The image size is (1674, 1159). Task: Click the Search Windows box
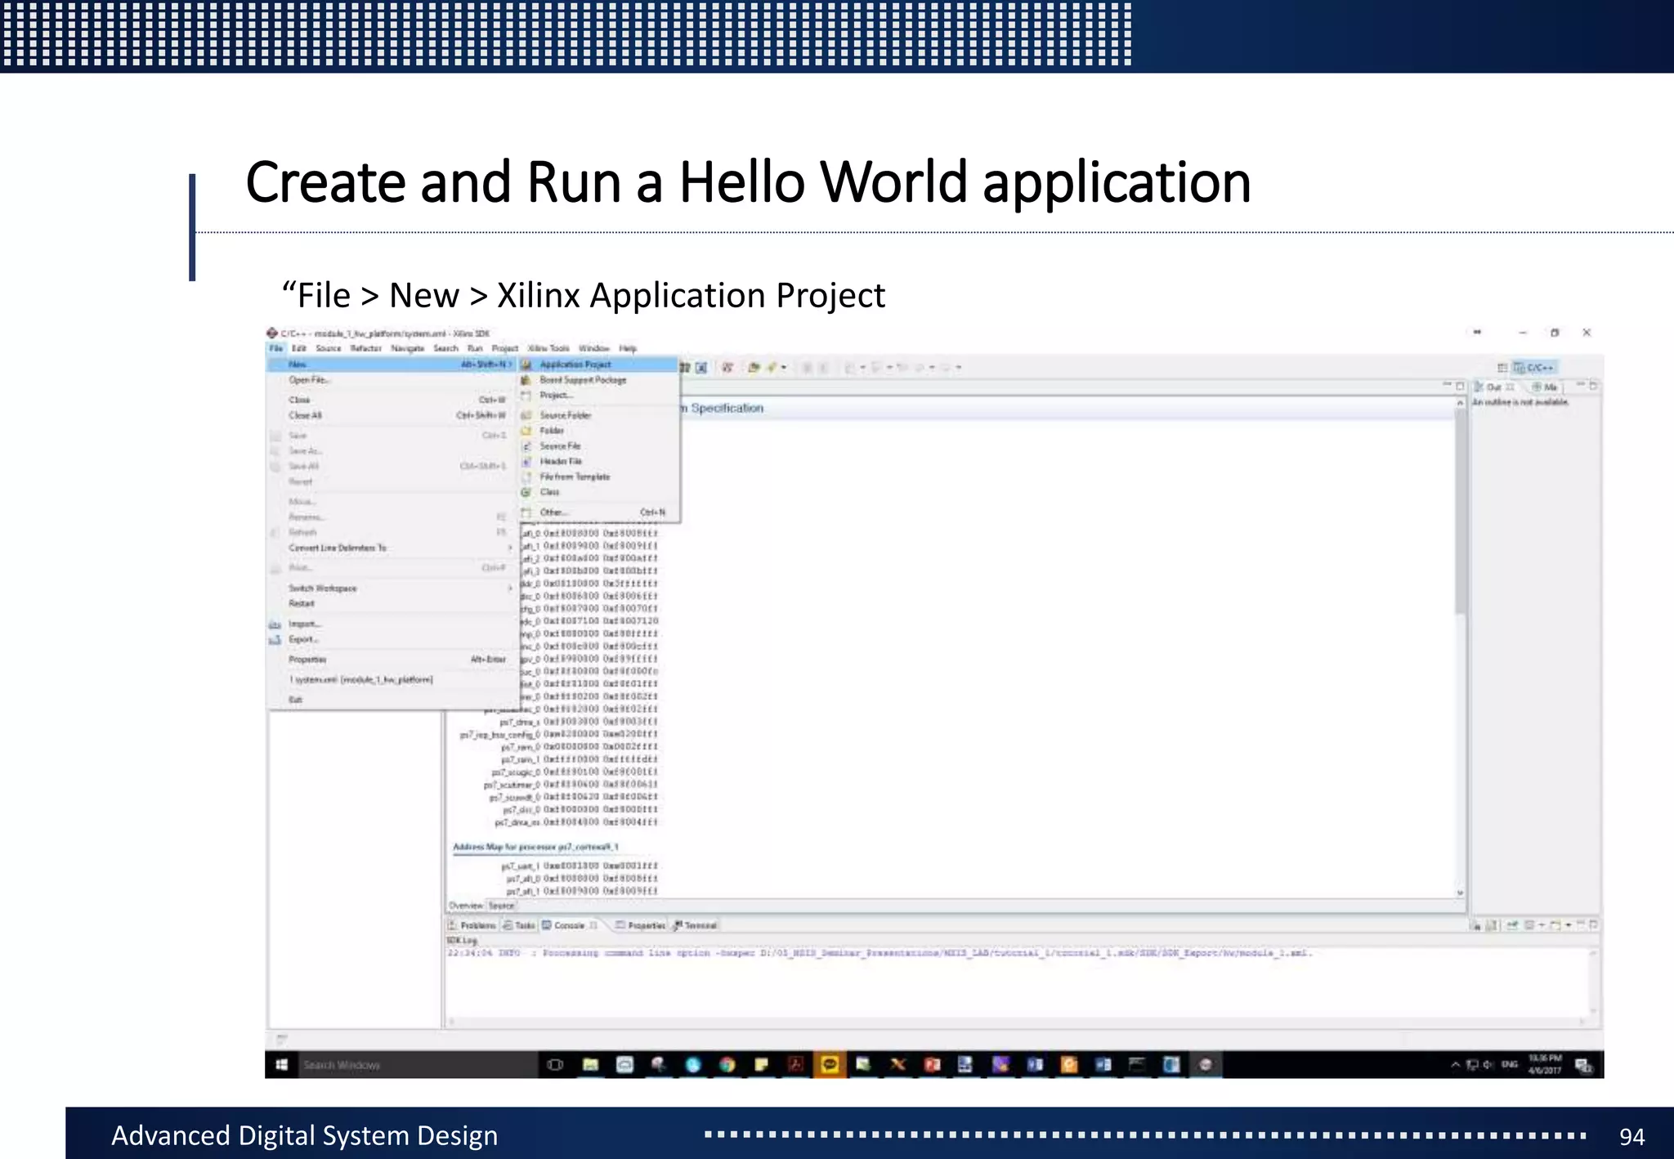pyautogui.click(x=417, y=1065)
